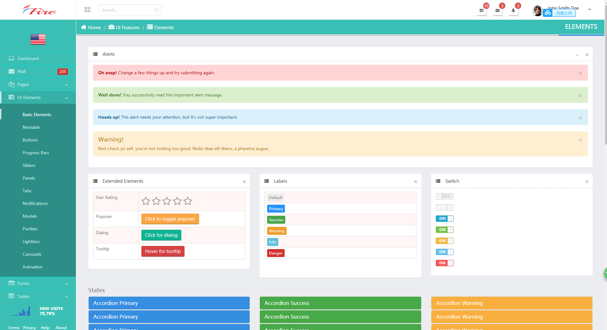Open Dashboard in the sidebar

38,58
